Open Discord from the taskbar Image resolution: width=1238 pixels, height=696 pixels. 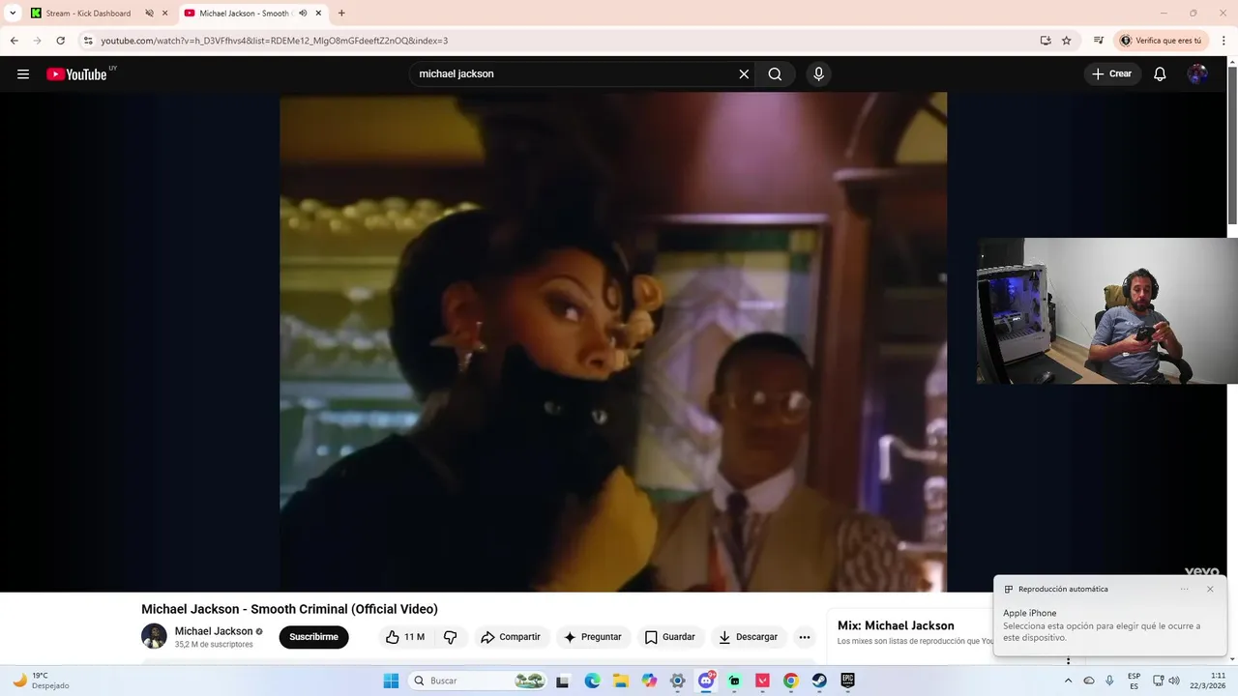tap(707, 681)
